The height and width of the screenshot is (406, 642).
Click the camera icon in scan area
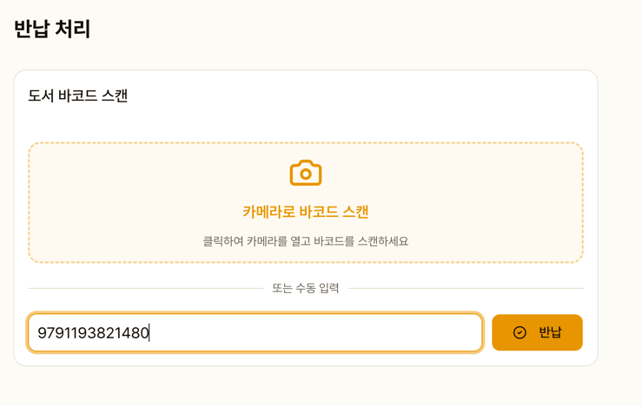coord(305,173)
